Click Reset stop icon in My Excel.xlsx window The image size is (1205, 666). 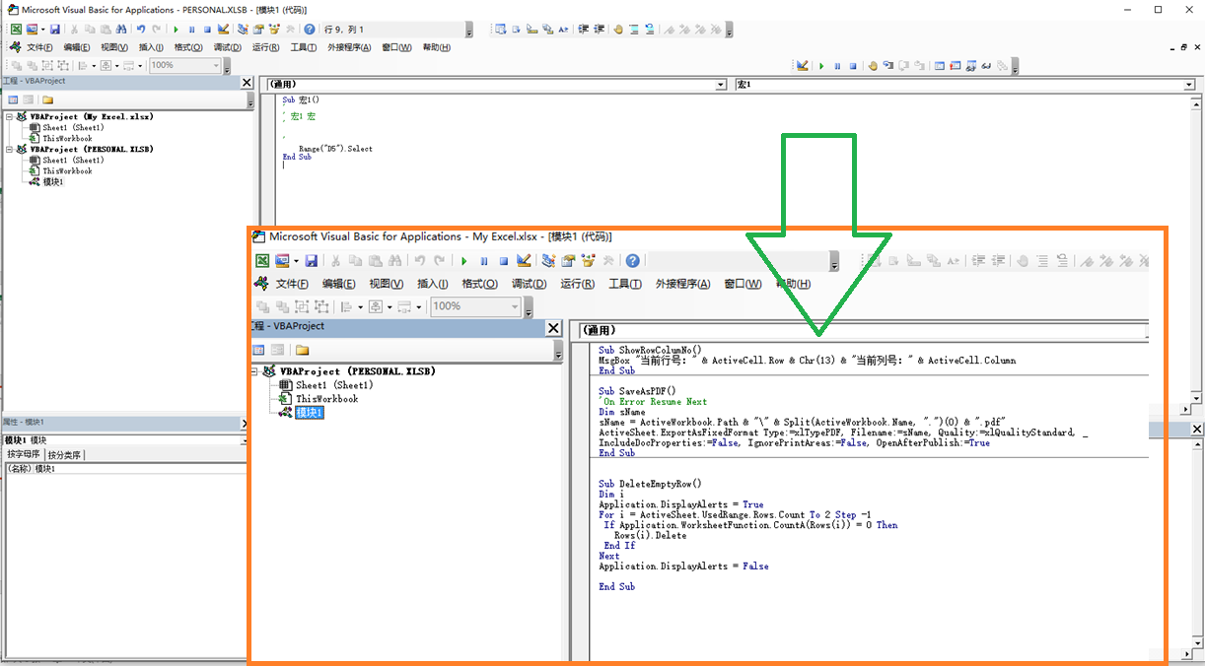503,260
